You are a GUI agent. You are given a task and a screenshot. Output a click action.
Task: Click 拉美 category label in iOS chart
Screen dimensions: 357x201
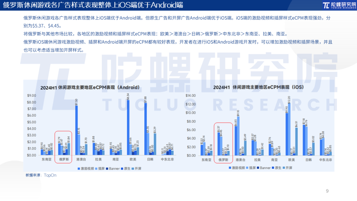[257, 160]
